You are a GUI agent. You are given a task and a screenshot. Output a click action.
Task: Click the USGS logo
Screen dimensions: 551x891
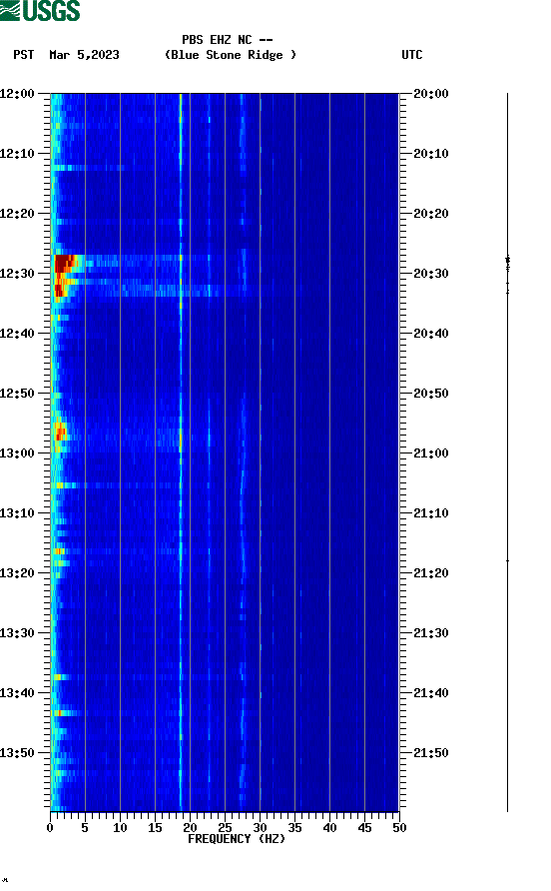coord(40,10)
